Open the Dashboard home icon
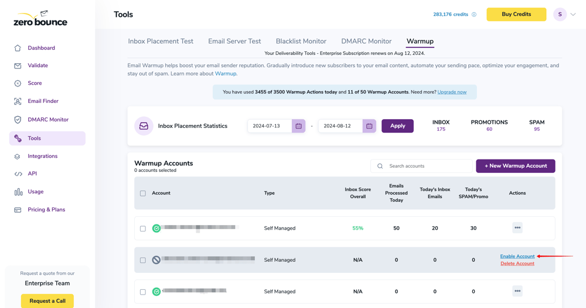 pos(18,48)
